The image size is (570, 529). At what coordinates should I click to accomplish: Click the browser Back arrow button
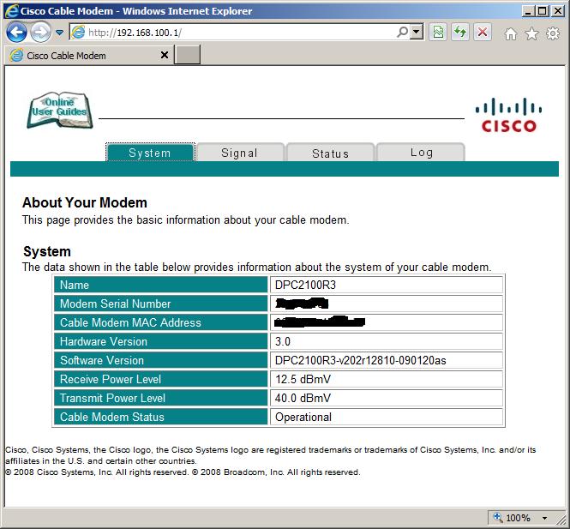pyautogui.click(x=16, y=33)
